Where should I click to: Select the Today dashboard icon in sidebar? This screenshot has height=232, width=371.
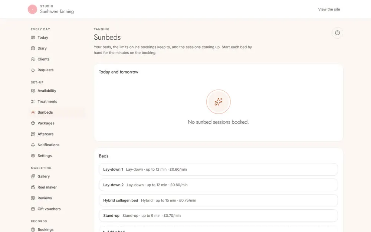pyautogui.click(x=33, y=37)
